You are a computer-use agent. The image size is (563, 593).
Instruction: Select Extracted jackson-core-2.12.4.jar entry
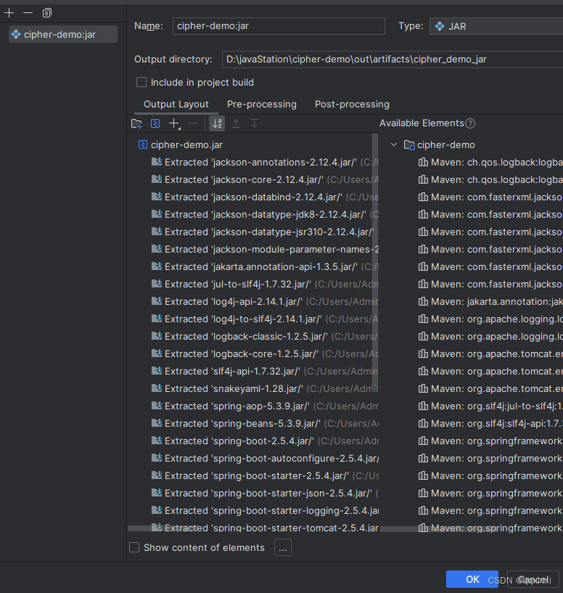pyautogui.click(x=265, y=179)
